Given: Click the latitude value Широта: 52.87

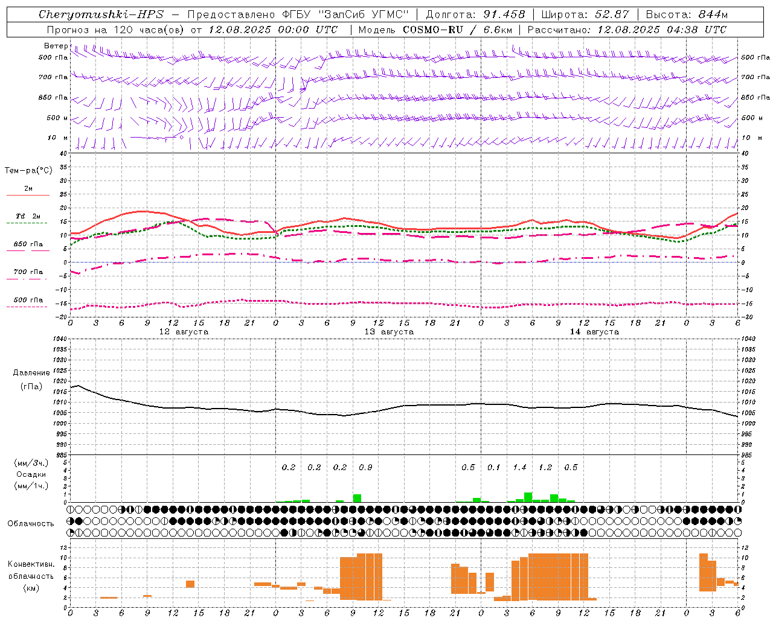Looking at the screenshot, I should click(x=585, y=14).
